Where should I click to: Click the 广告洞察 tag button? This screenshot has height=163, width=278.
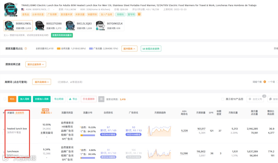[52, 14]
